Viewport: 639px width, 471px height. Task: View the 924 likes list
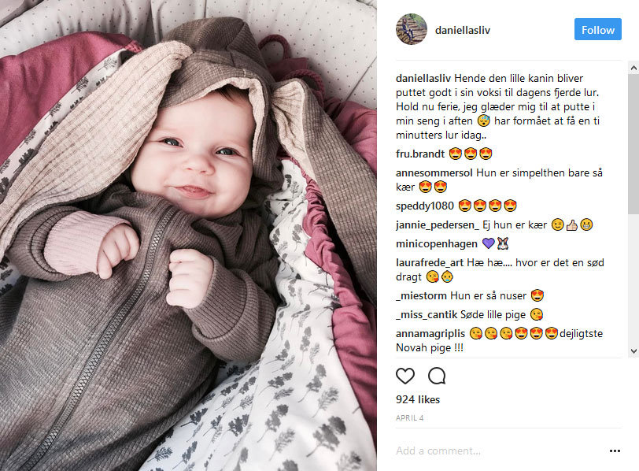[x=418, y=399]
